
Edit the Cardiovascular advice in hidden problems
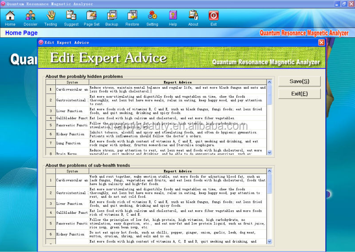click(177, 89)
